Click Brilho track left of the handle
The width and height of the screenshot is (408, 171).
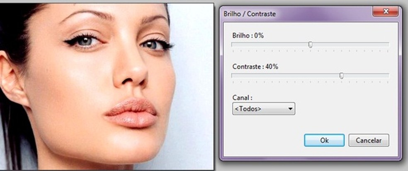click(x=270, y=45)
